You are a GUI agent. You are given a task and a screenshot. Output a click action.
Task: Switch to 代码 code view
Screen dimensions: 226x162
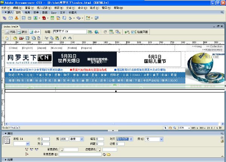[11, 32]
